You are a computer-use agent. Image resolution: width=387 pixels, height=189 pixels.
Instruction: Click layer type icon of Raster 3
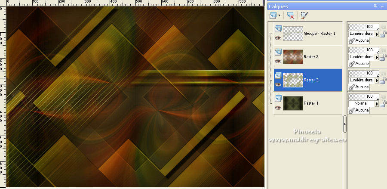278,75
